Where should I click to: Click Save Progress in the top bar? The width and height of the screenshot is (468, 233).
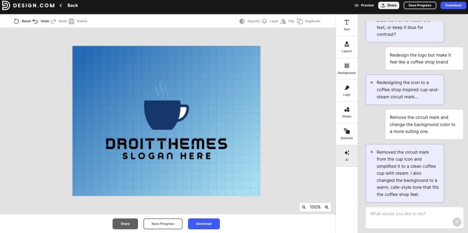pyautogui.click(x=420, y=5)
